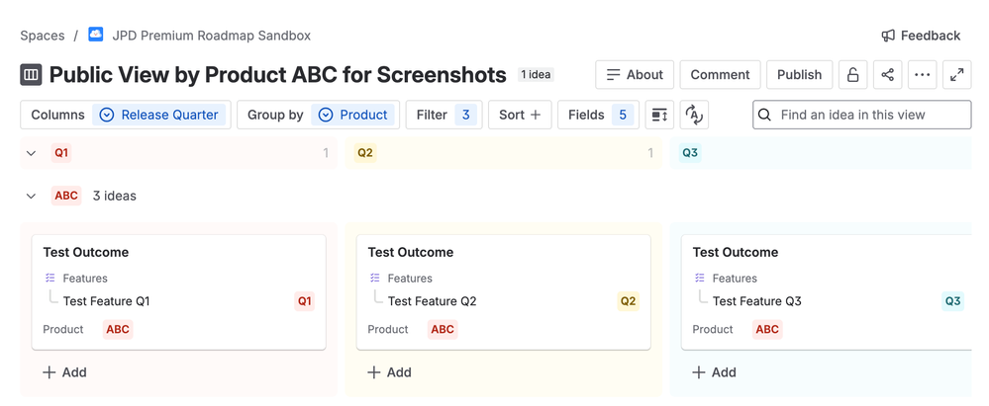
Task: Click the lock icon for view permissions
Action: [852, 75]
